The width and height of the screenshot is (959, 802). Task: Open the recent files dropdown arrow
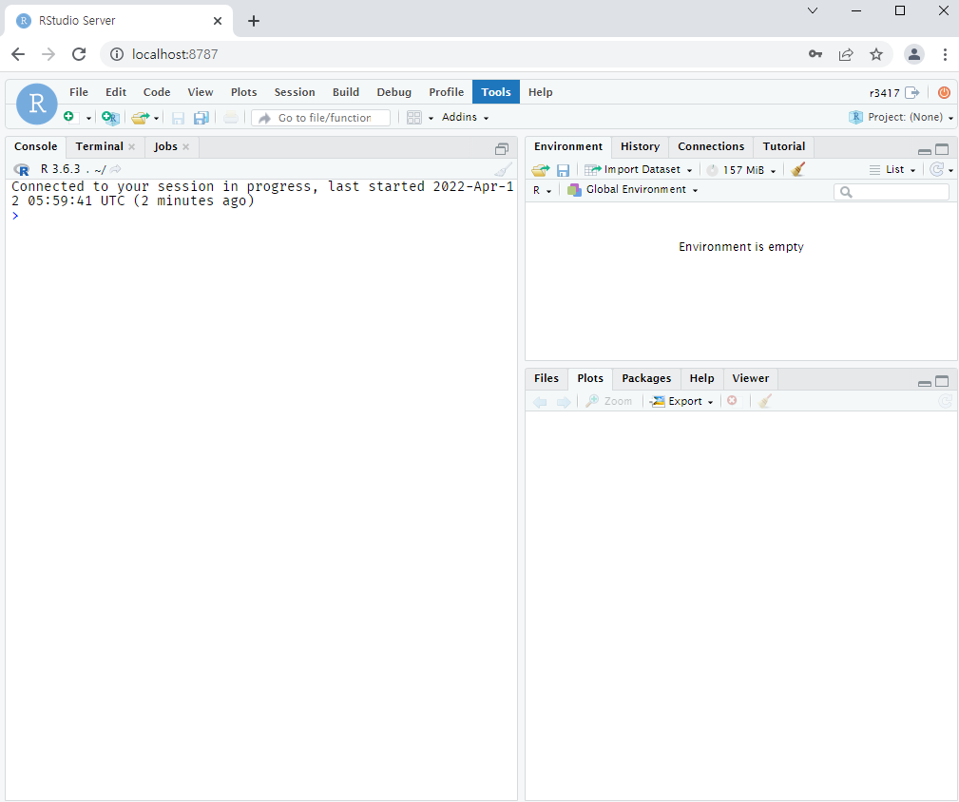[x=157, y=118]
